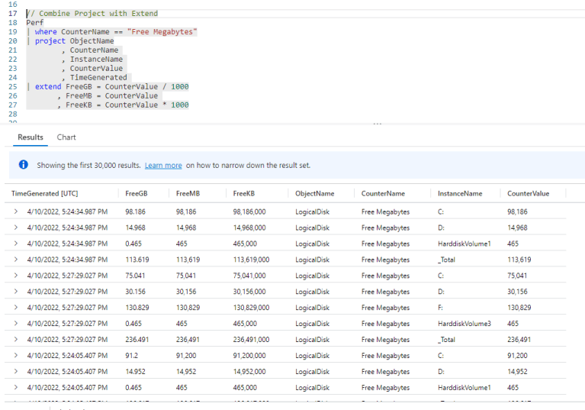Click the FreeMB value 75,041
Image resolution: width=585 pixels, height=410 pixels.
tap(186, 276)
